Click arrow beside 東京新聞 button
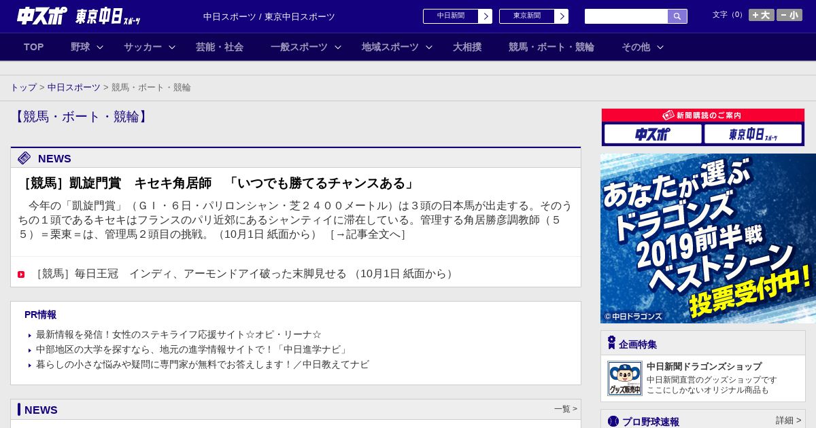 point(562,16)
